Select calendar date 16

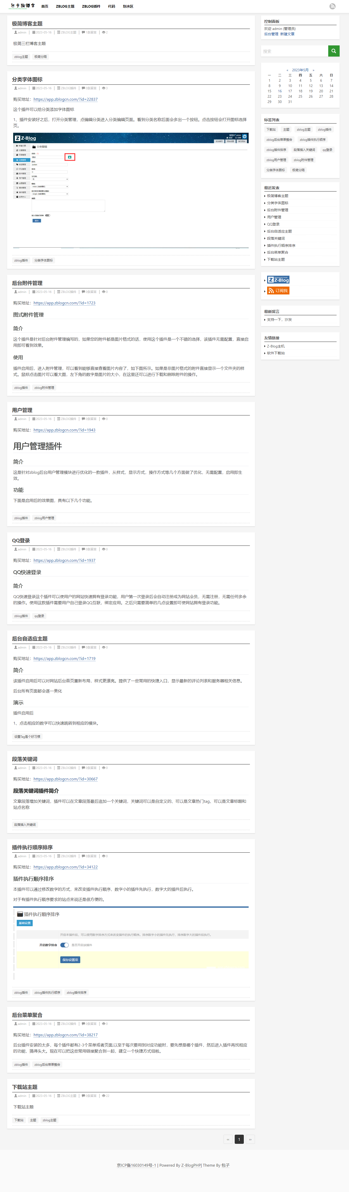point(280,91)
